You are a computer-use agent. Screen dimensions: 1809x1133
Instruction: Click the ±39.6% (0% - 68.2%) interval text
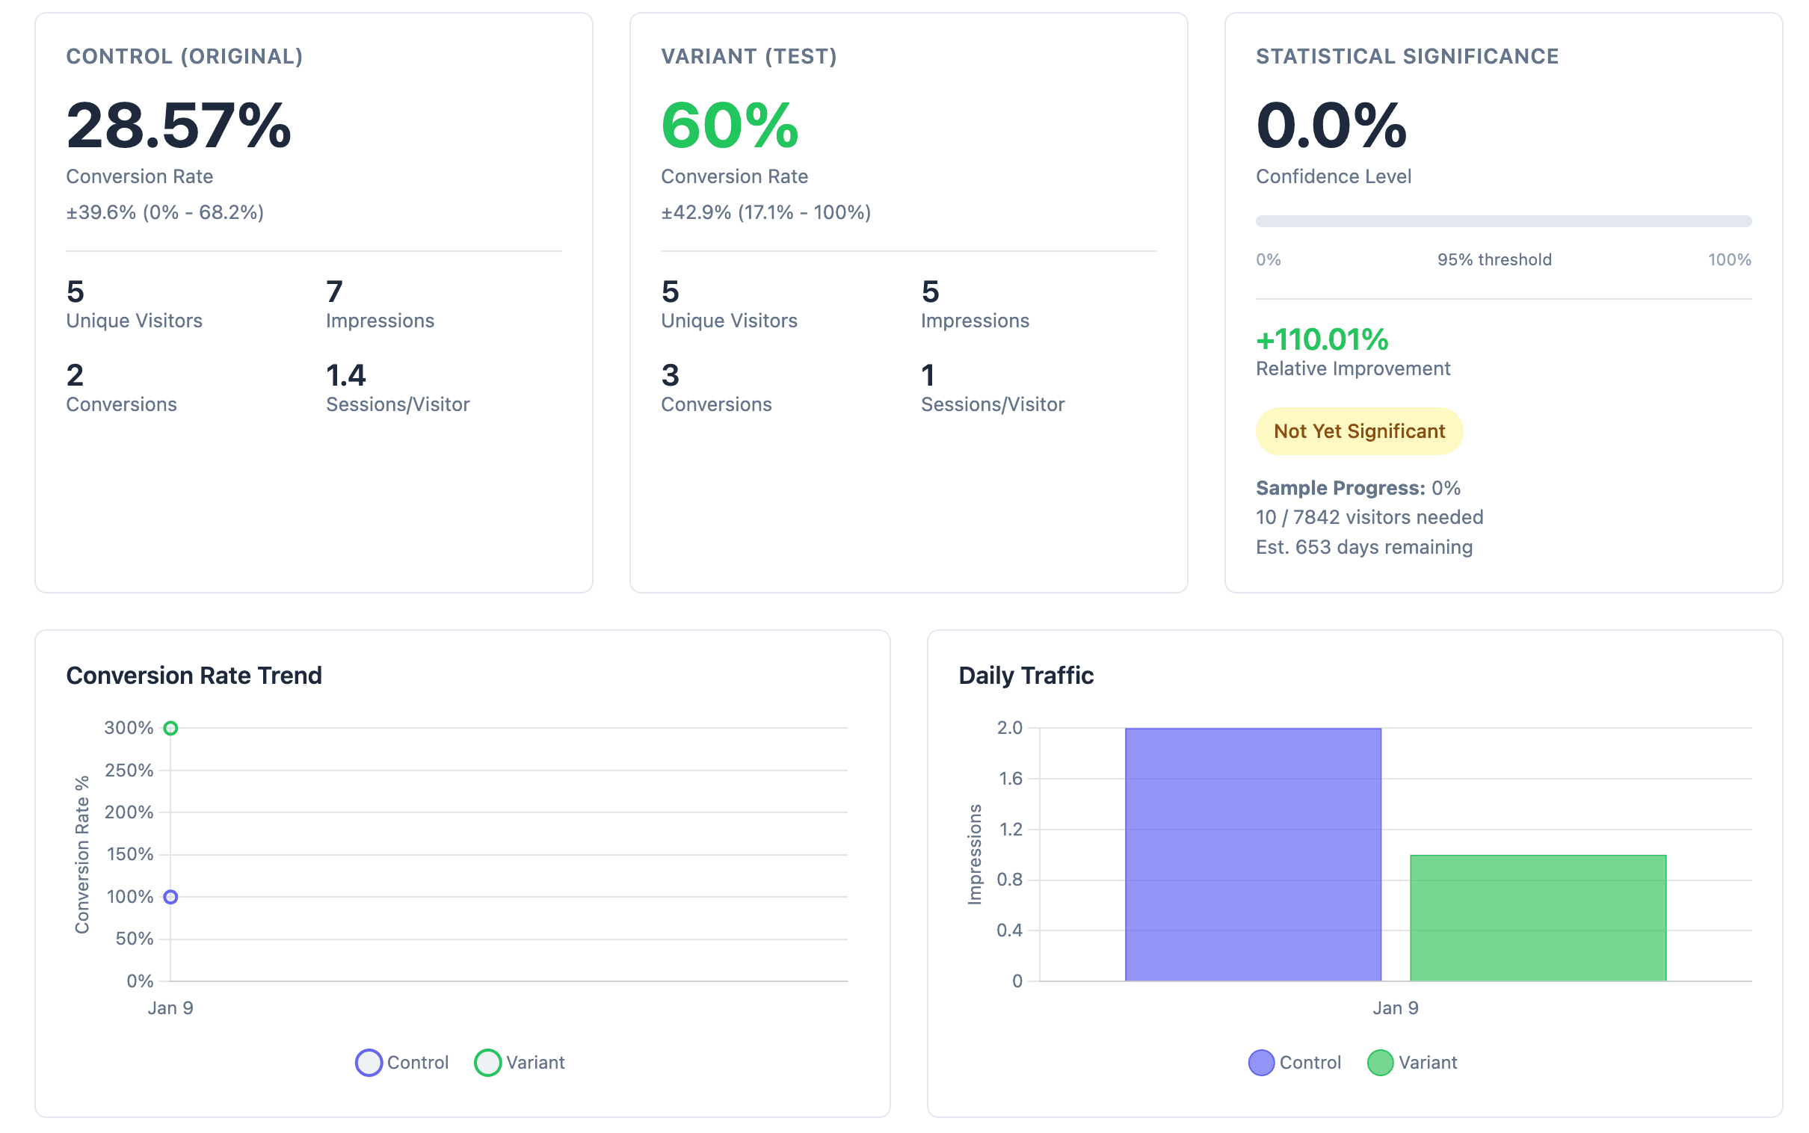pos(165,212)
